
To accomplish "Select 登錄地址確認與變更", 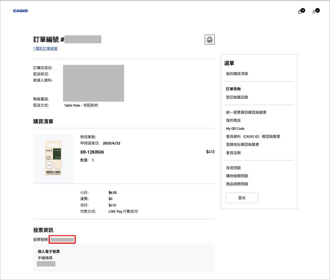I will click(242, 145).
